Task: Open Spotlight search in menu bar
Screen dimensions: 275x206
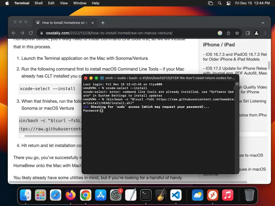Action: coord(220,3)
